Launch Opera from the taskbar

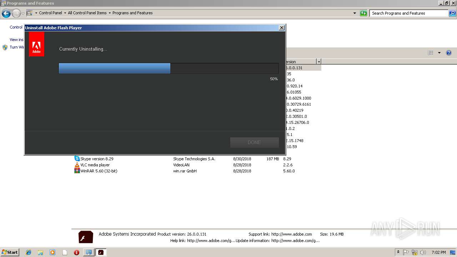coord(76,252)
